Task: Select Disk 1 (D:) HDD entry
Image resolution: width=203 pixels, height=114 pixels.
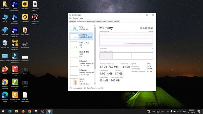Action: pos(81,54)
